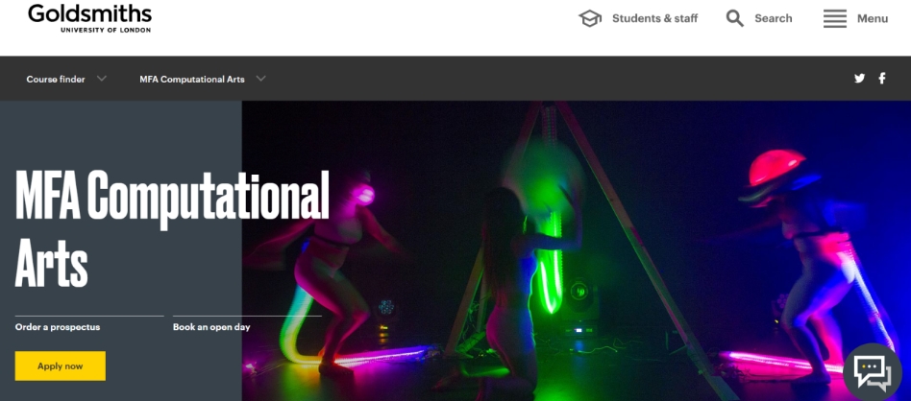Open the live chat bubble icon

872,372
